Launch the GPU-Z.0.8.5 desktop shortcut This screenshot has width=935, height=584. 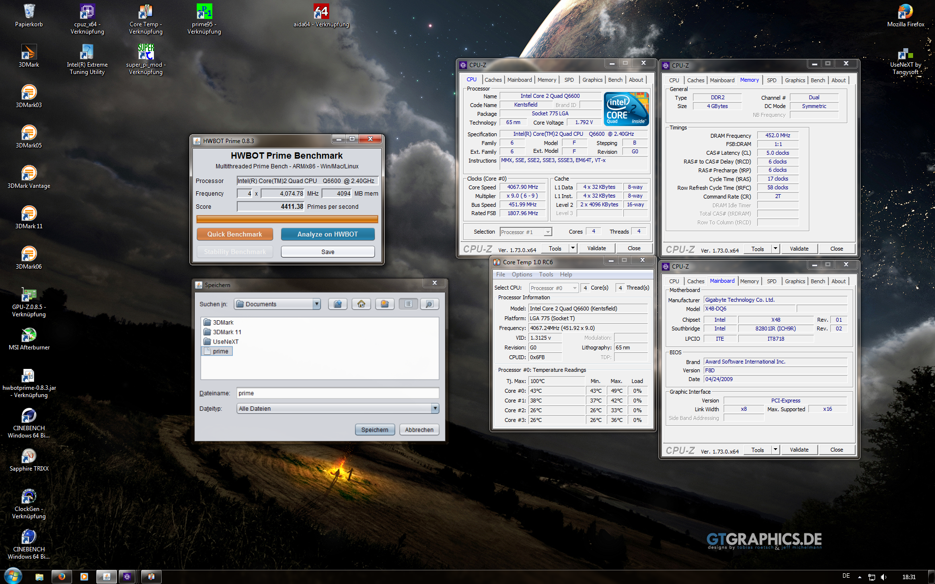[x=29, y=302]
